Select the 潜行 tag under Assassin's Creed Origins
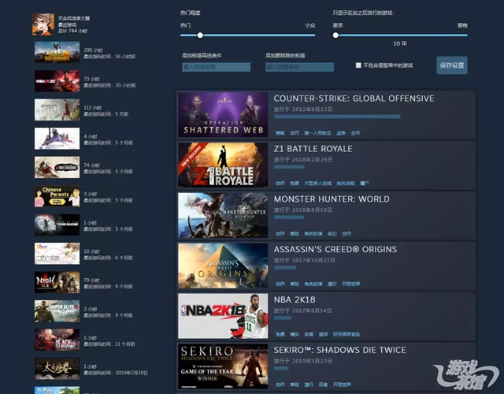Image resolution: width=504 pixels, height=394 pixels. [x=332, y=284]
